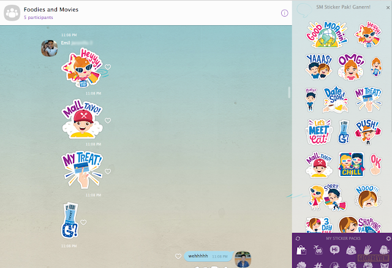This screenshot has width=392, height=268.
Task: Select the raccoon sticker pack
Action: click(384, 250)
